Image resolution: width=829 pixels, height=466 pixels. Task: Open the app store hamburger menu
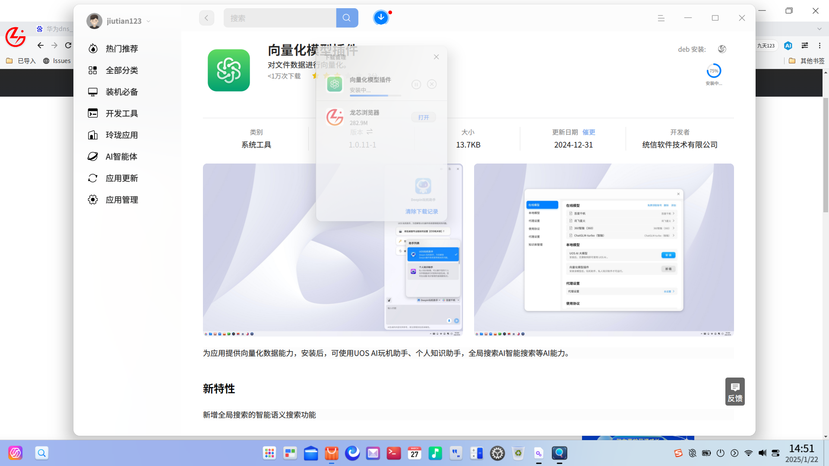coord(661,18)
